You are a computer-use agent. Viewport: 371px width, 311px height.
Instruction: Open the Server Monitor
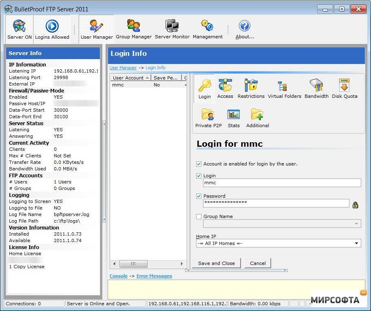point(172,30)
